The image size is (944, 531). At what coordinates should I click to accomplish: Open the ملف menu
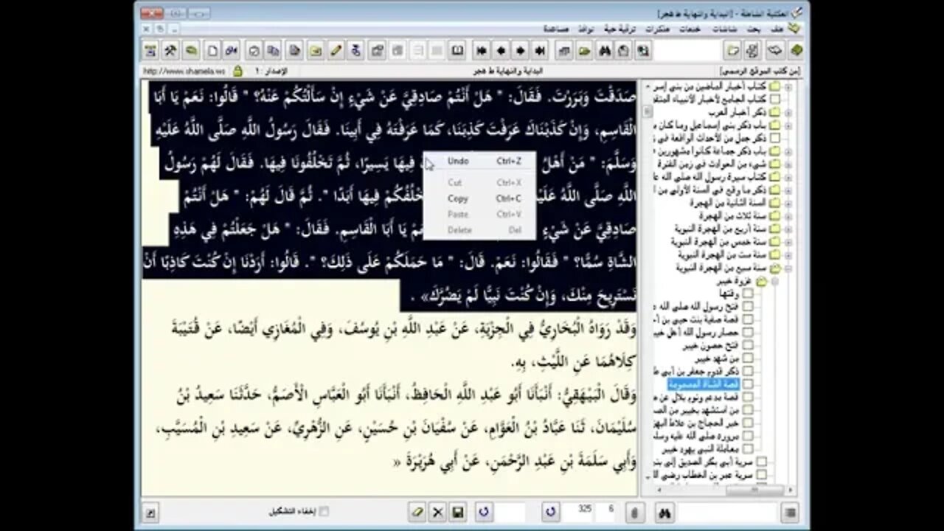[x=777, y=29]
